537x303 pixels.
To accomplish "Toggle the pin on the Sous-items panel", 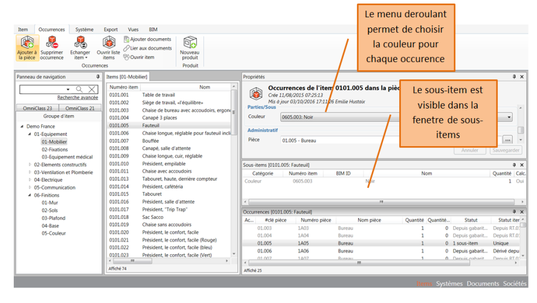I will (x=514, y=165).
